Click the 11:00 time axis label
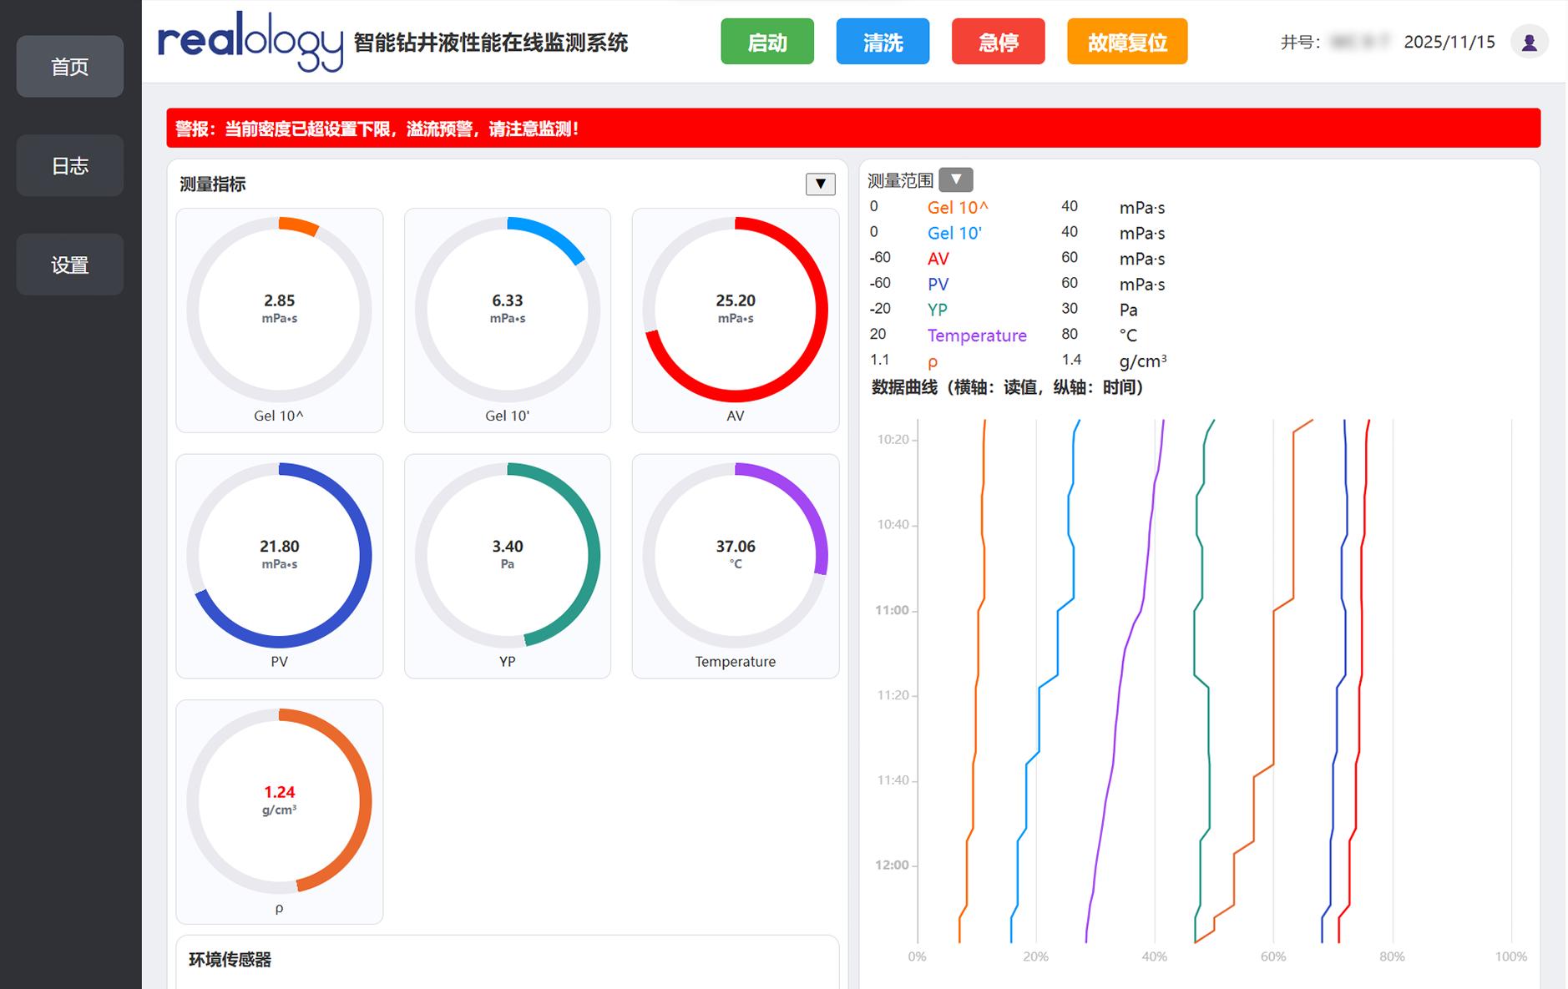 point(892,610)
